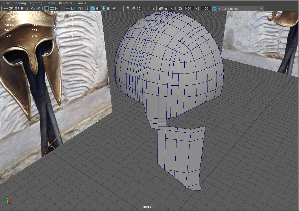Screen dimensions: 299x211
Task: Open the Shading menu
Action: point(20,3)
